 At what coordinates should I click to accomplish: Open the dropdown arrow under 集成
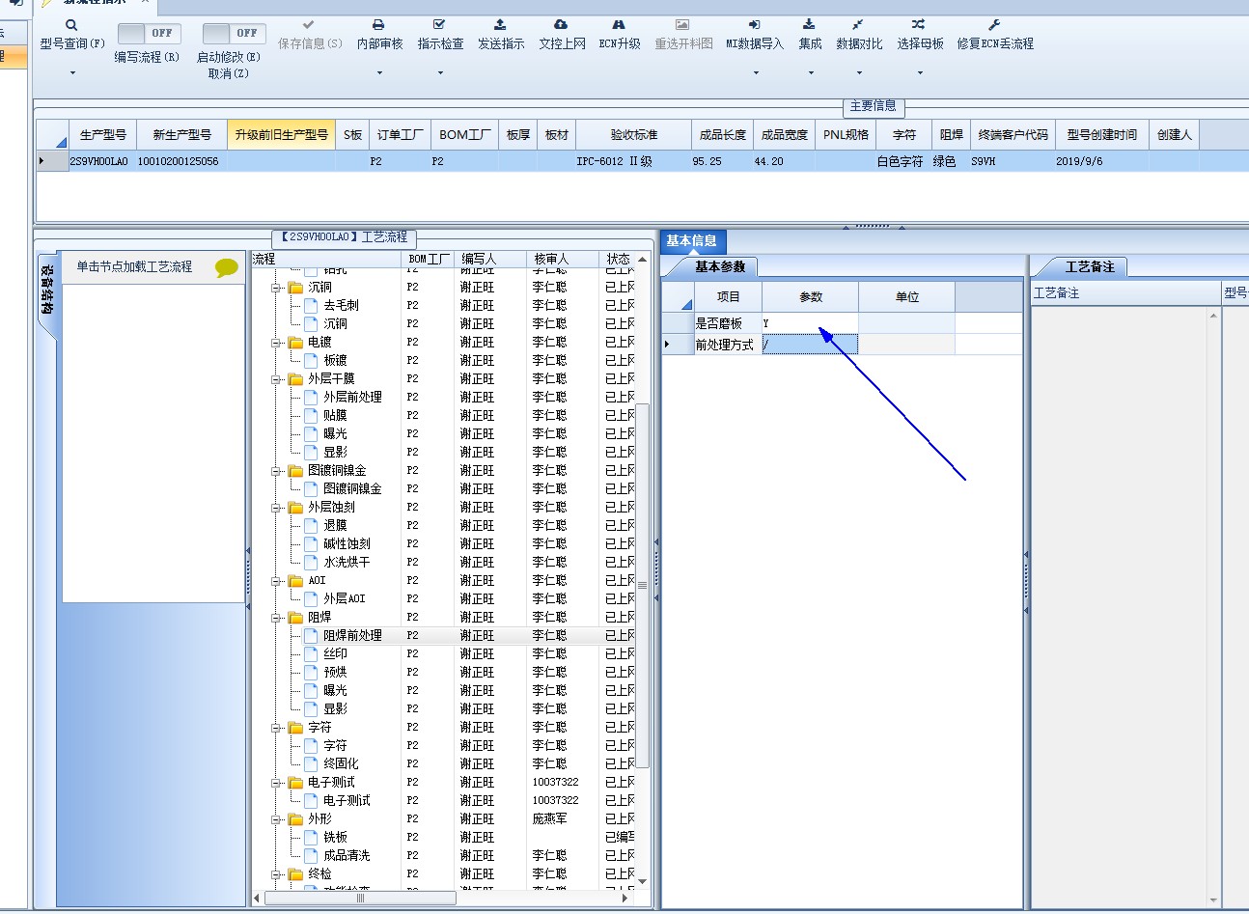coord(811,73)
